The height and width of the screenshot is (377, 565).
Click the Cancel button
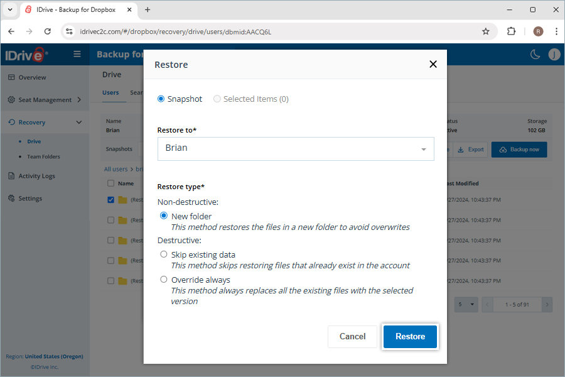pyautogui.click(x=352, y=337)
